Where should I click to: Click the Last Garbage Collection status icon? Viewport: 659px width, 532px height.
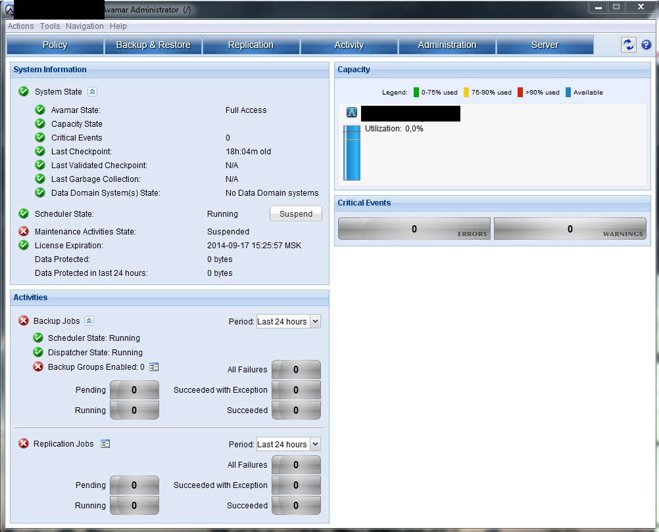point(40,179)
